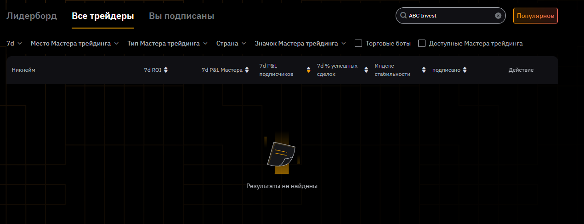
Task: Open Значок Мастера трейдинга dropdown
Action: tap(301, 43)
